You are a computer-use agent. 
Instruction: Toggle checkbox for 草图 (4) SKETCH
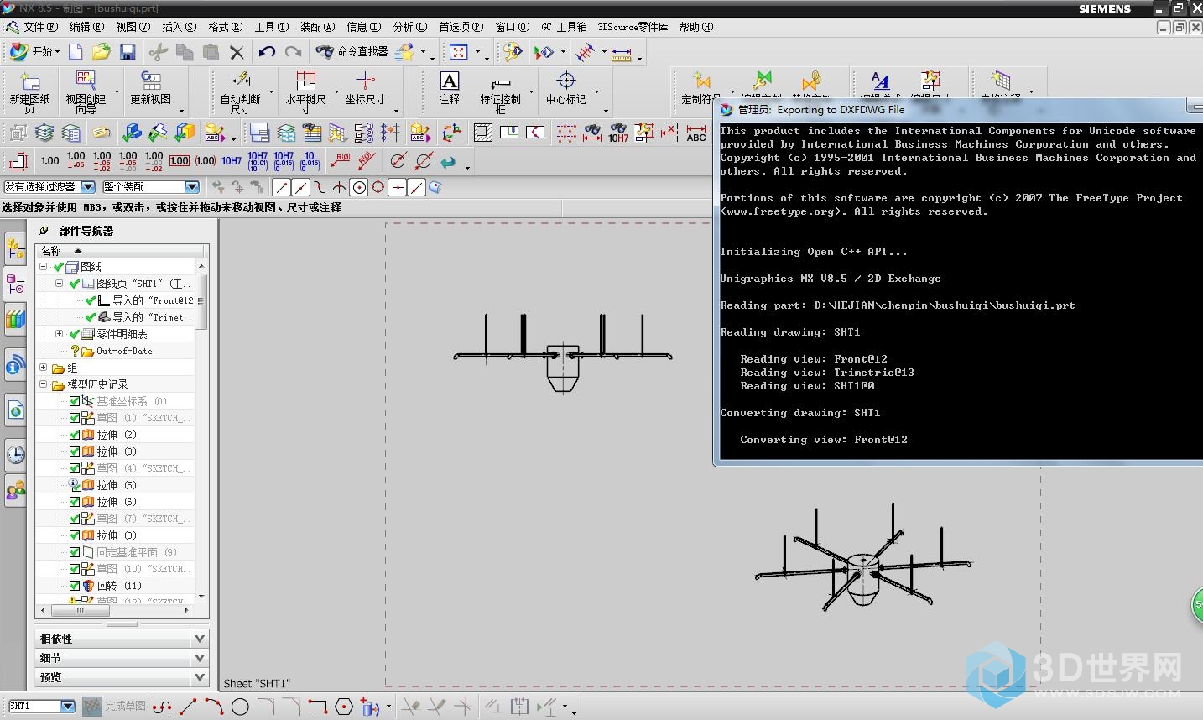[75, 468]
